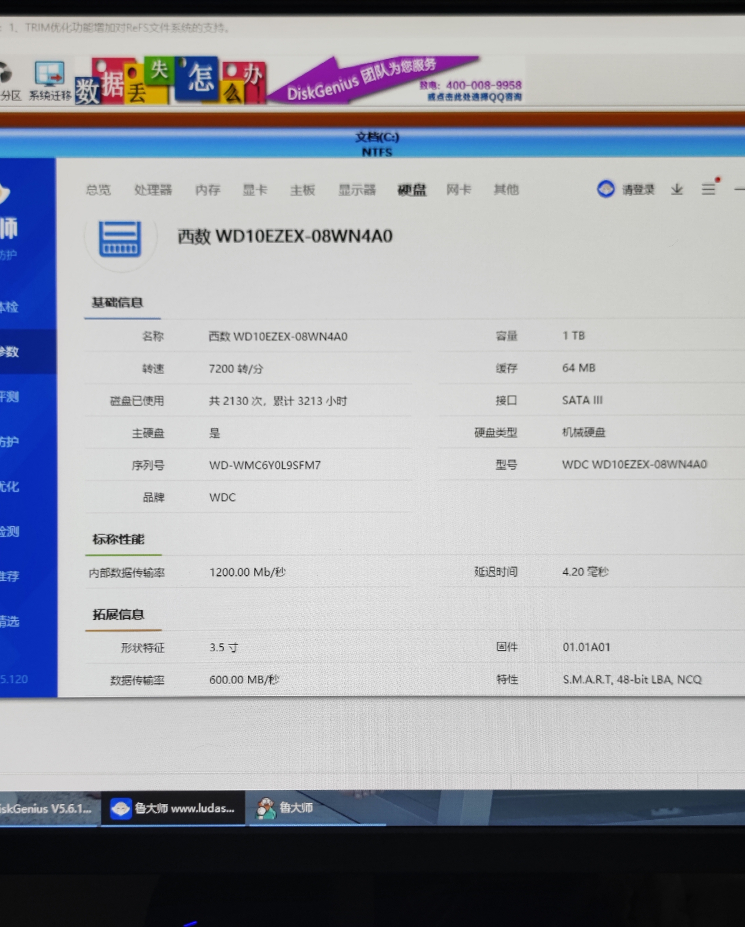Click the DiskGenius 数据丢失怎么办 banner
Image resolution: width=745 pixels, height=927 pixels.
point(299,80)
